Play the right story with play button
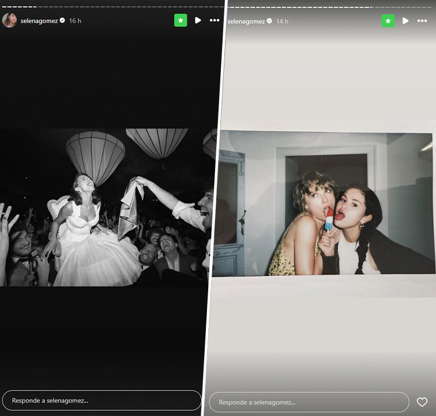The width and height of the screenshot is (436, 416). pyautogui.click(x=405, y=21)
